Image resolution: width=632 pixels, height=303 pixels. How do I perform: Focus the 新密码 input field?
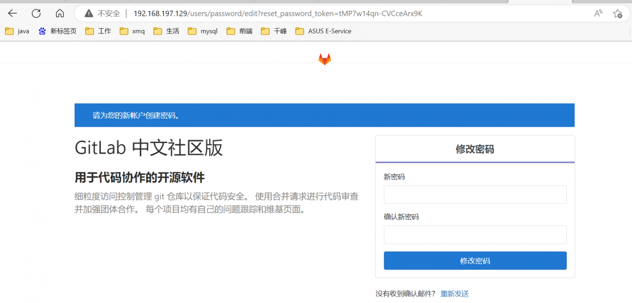pos(475,195)
